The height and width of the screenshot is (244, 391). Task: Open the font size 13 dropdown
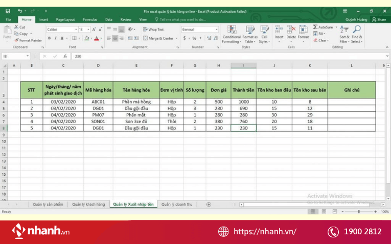pos(88,30)
